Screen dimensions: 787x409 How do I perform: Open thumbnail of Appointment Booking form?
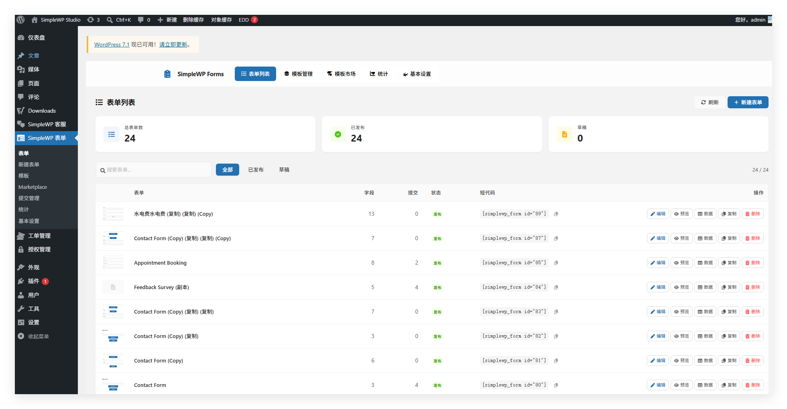[x=113, y=263]
